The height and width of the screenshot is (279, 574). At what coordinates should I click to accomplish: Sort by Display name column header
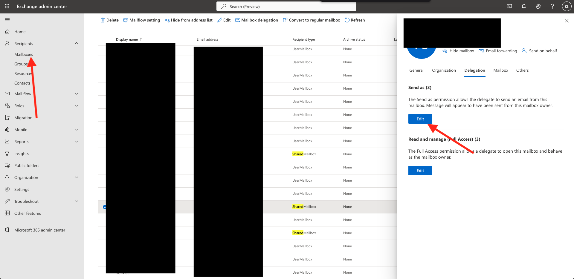[x=127, y=39]
